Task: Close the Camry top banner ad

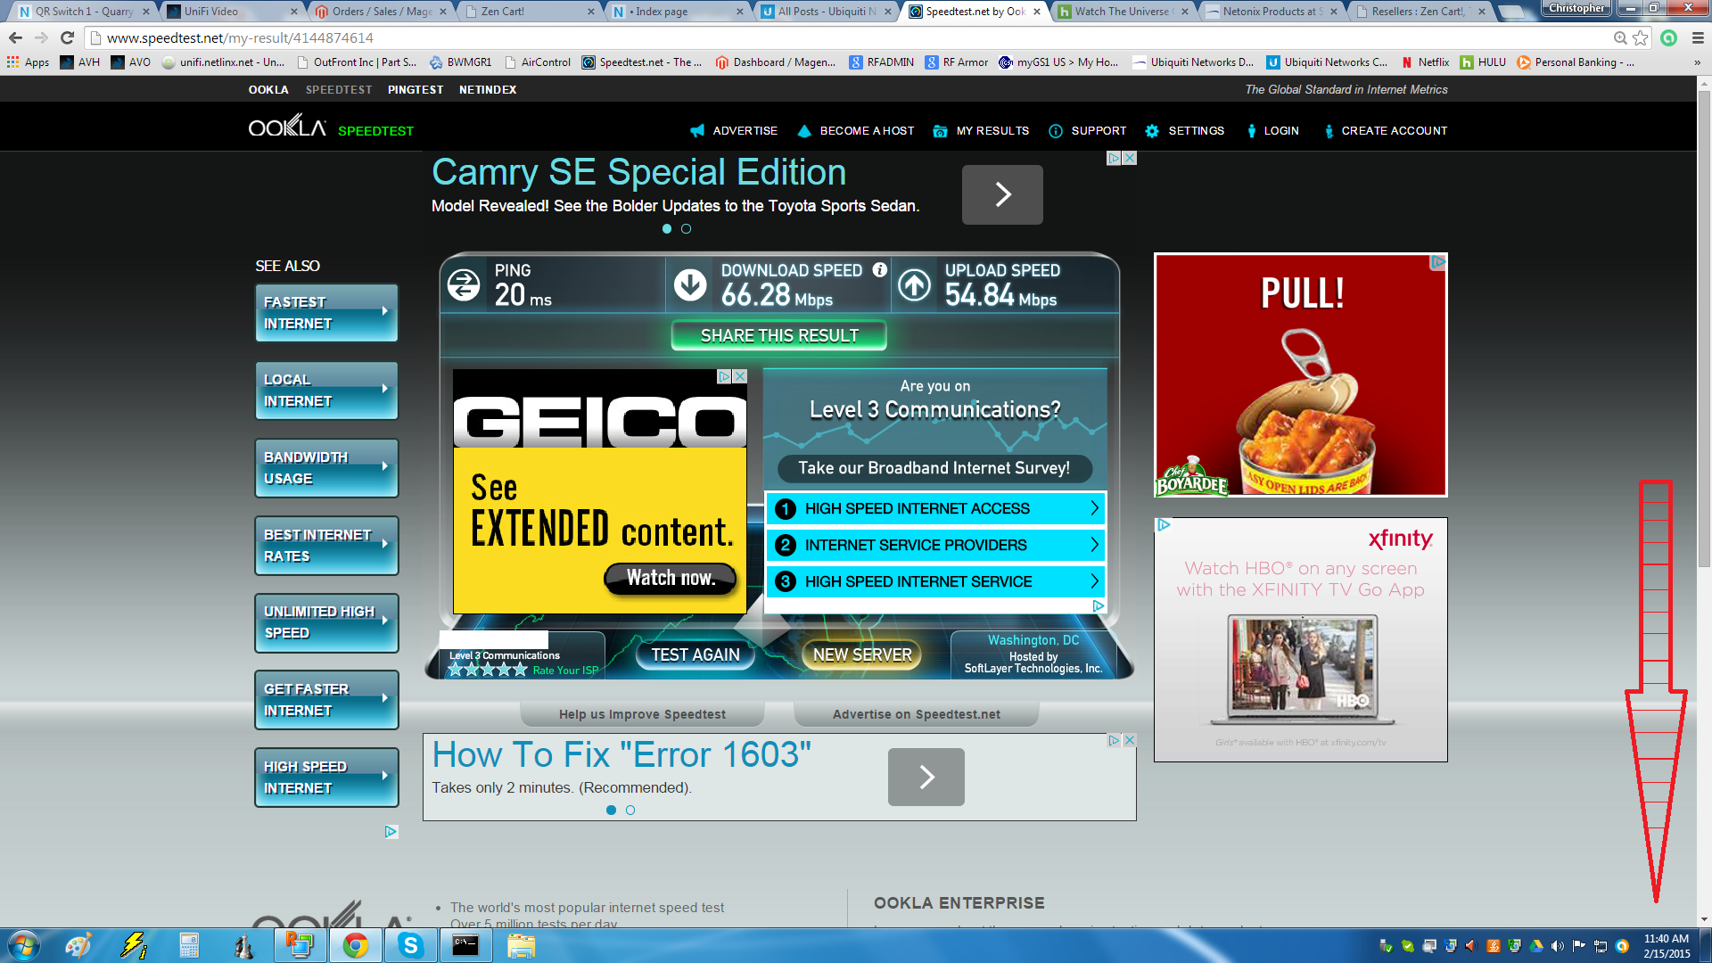Action: 1130,158
